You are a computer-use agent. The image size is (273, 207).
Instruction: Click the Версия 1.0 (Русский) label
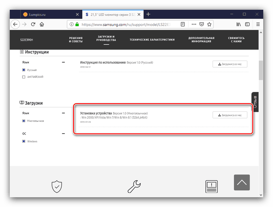coord(140,62)
